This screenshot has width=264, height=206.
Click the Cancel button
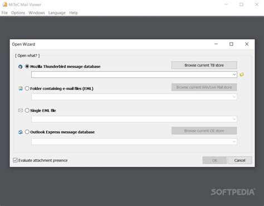pyautogui.click(x=239, y=160)
